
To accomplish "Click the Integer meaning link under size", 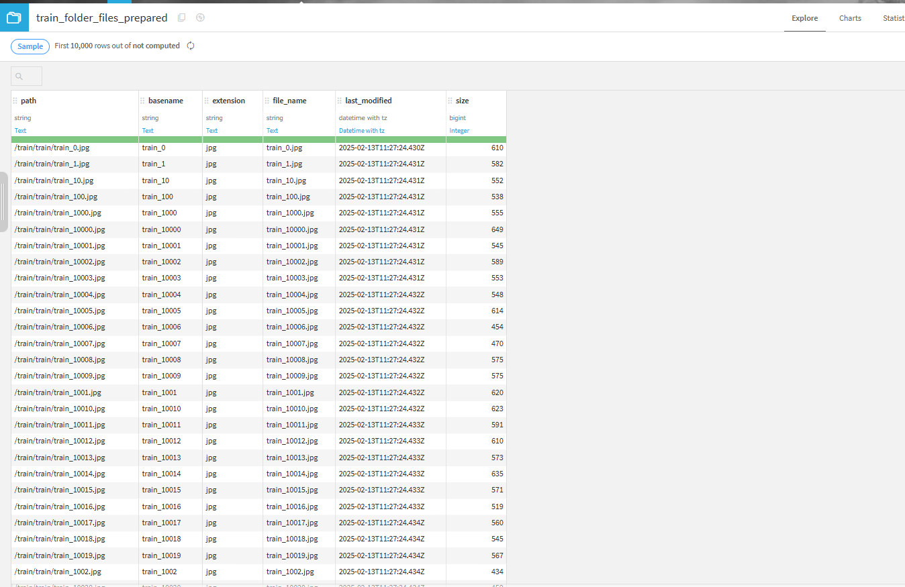I will [x=459, y=131].
